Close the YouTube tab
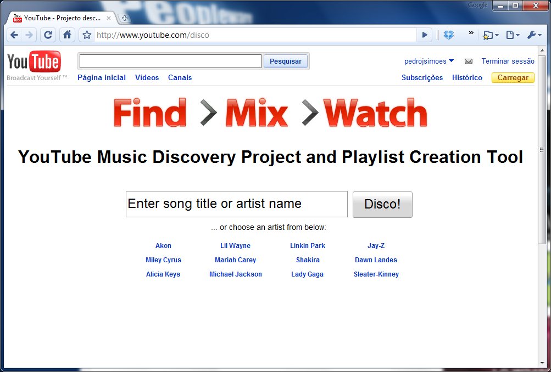 click(x=109, y=18)
